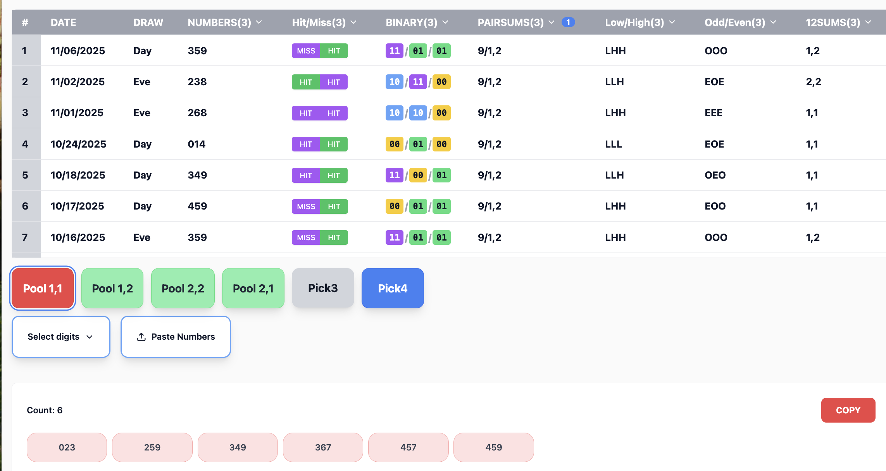Click the 349 number chip in results
The width and height of the screenshot is (886, 471).
[238, 447]
